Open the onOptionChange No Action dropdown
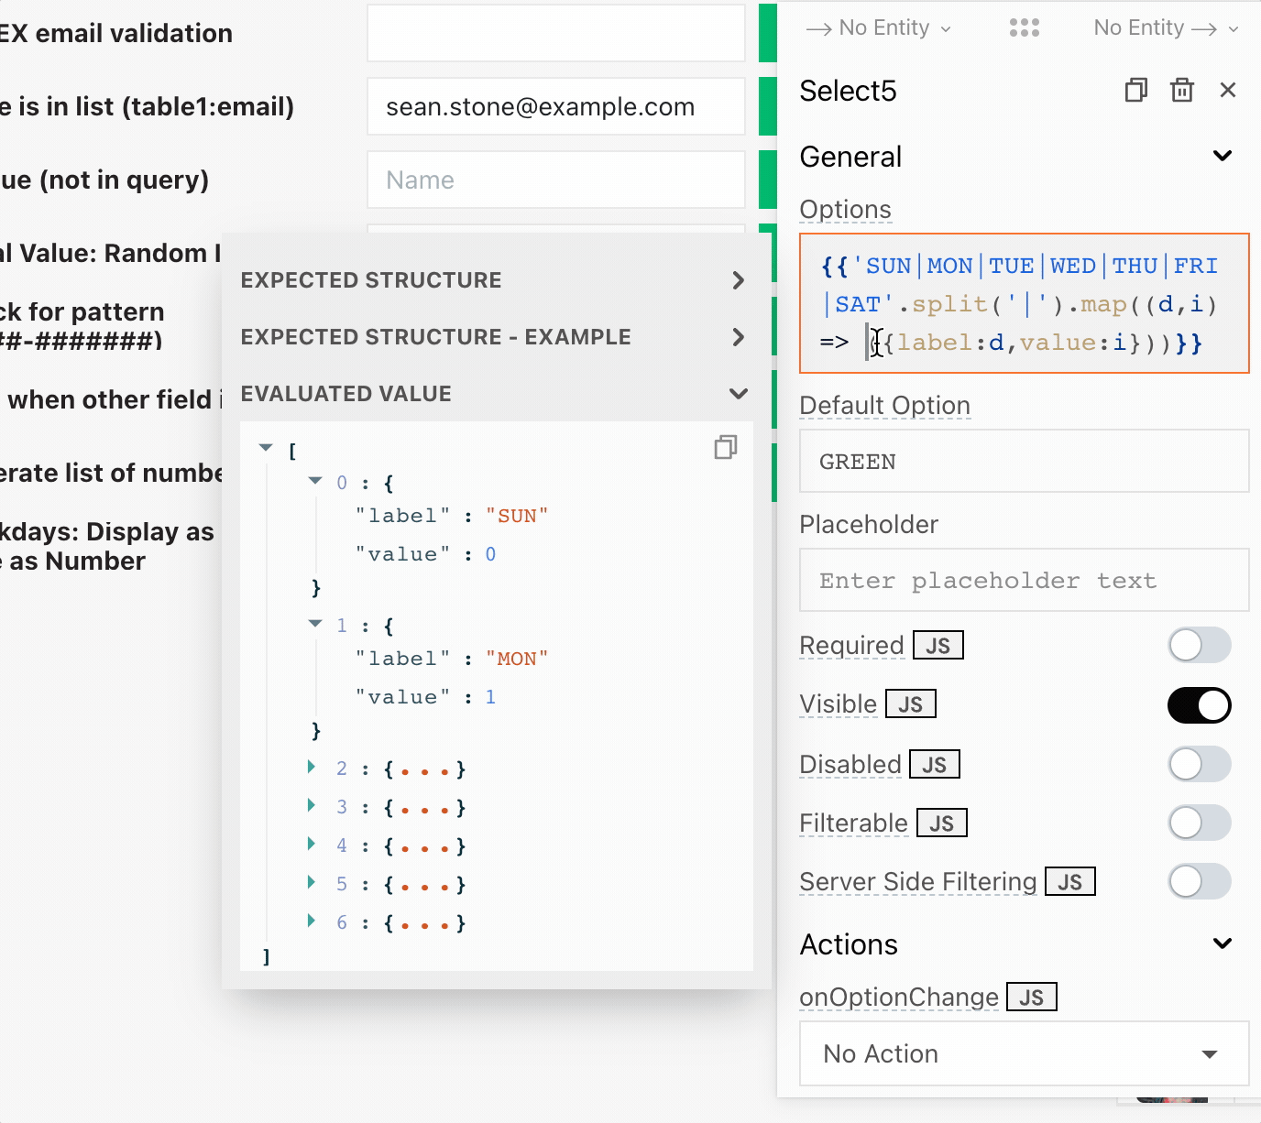The height and width of the screenshot is (1123, 1261). [x=1024, y=1054]
